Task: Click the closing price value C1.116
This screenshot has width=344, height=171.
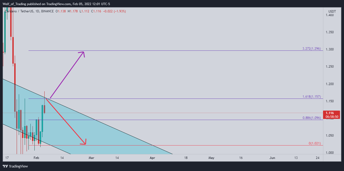Action: 96,11
